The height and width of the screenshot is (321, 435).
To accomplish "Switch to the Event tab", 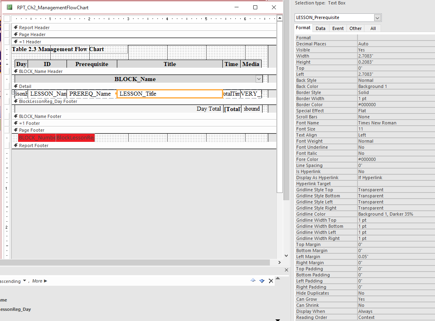I will click(338, 28).
